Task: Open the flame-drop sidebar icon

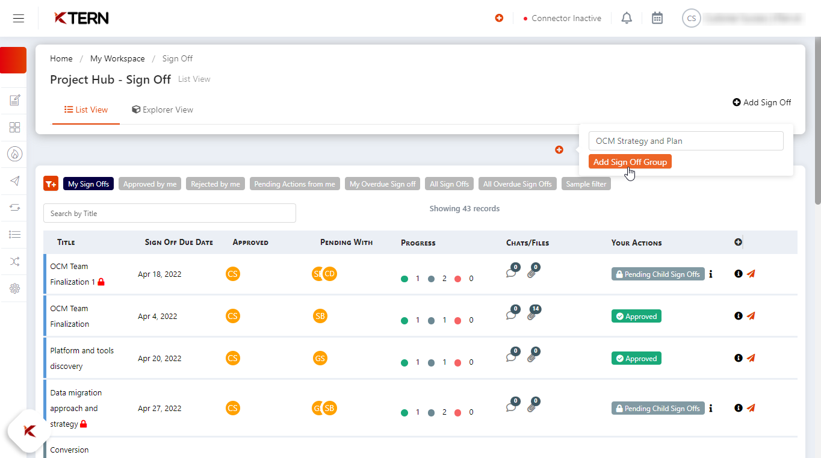Action: (14, 154)
